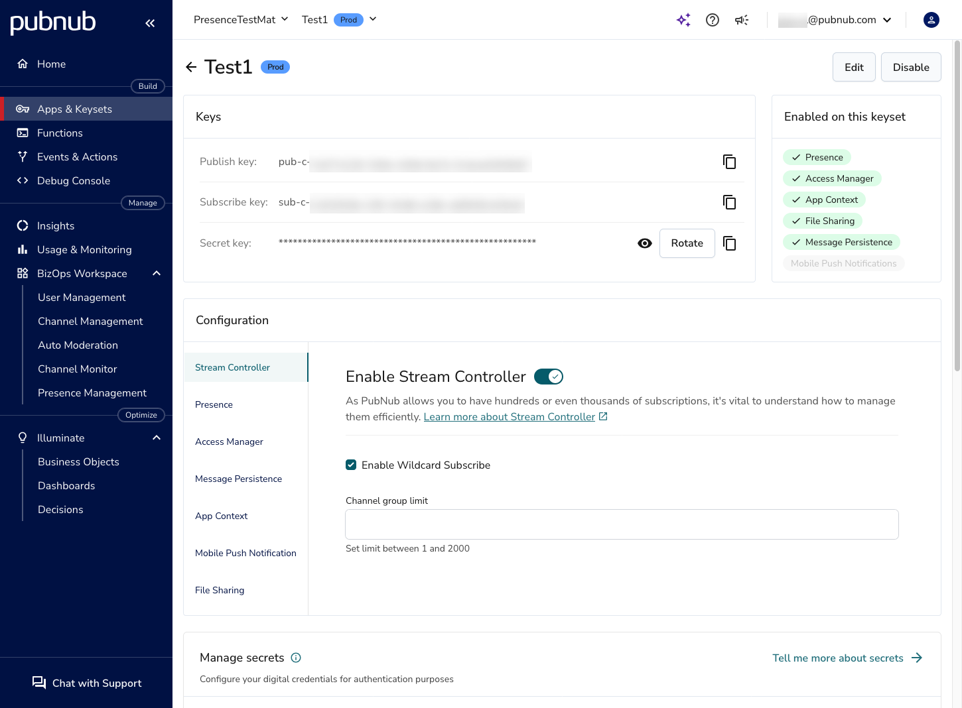This screenshot has height=708, width=962.
Task: Click the Usage & Monitoring bar chart icon
Action: pyautogui.click(x=23, y=249)
